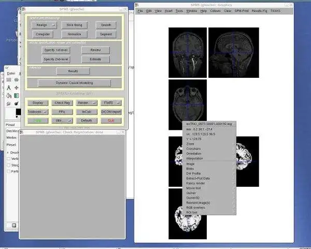Toggle the Steig... checkbox
The height and width of the screenshot is (249, 311).
[x=8, y=165]
